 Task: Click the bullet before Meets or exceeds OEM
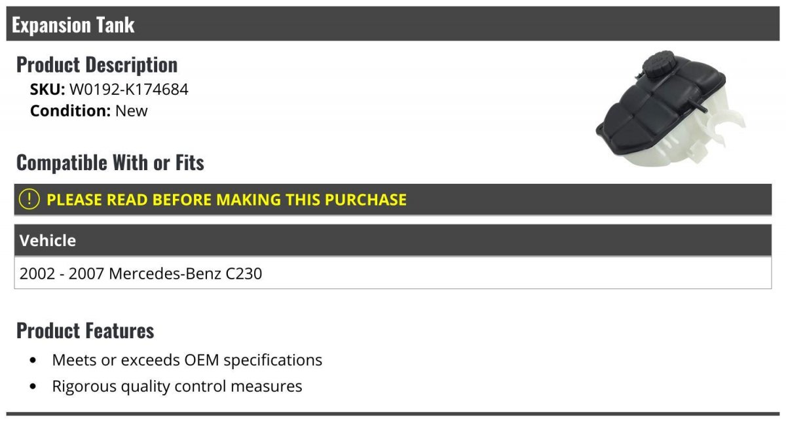pyautogui.click(x=33, y=360)
